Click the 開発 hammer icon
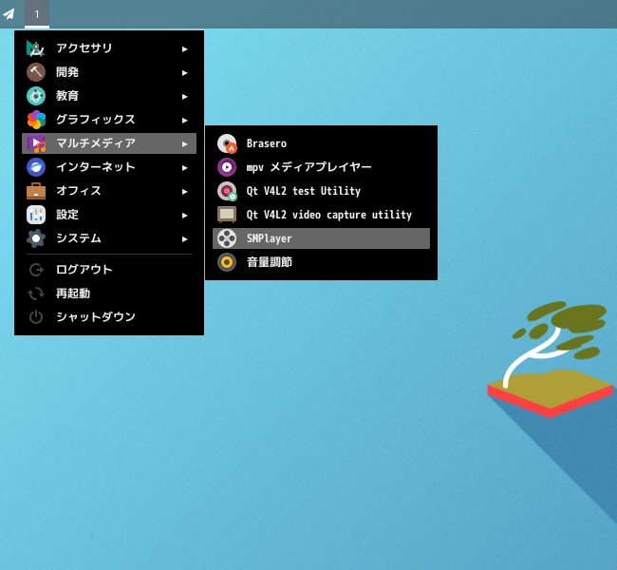 36,72
